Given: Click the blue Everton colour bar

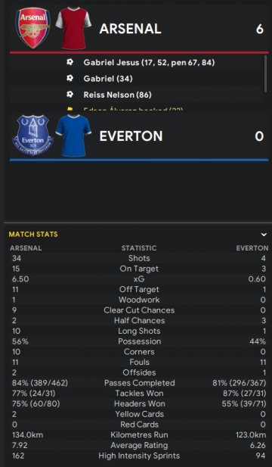Looking at the screenshot, I should coord(139,160).
